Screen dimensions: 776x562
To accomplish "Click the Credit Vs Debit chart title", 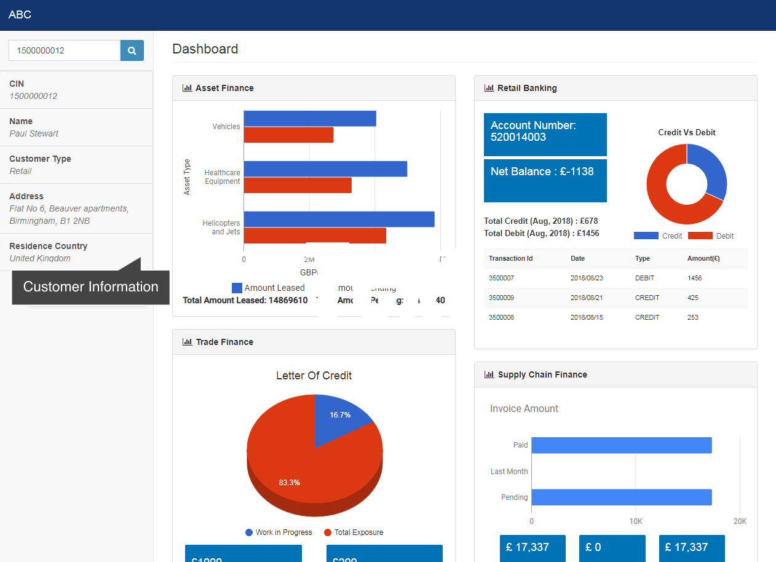I will pos(687,132).
